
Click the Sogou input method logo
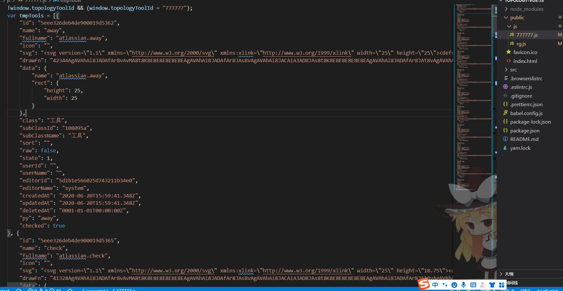click(424, 284)
